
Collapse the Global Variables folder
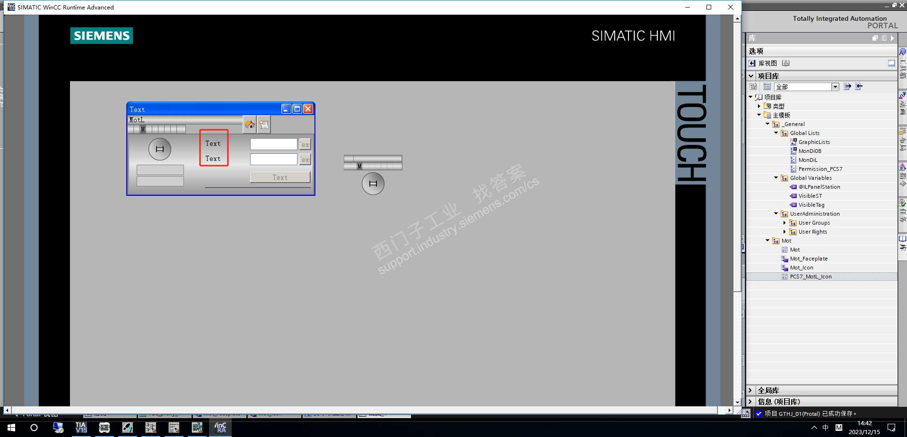pos(776,178)
